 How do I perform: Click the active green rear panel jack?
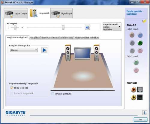(x=140, y=43)
